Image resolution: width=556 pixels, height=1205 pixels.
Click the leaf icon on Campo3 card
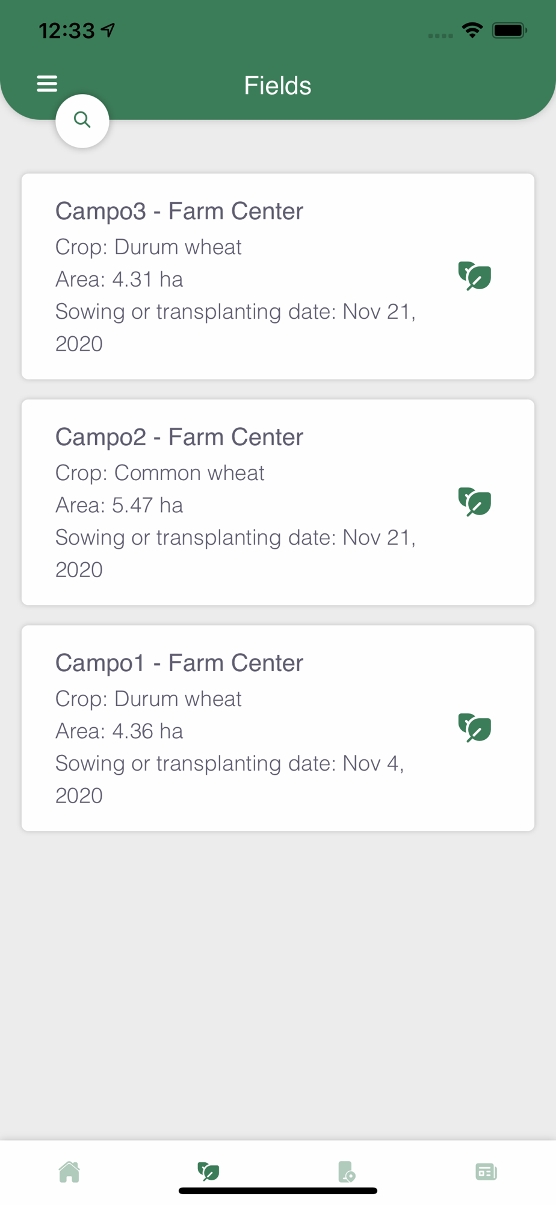click(475, 276)
